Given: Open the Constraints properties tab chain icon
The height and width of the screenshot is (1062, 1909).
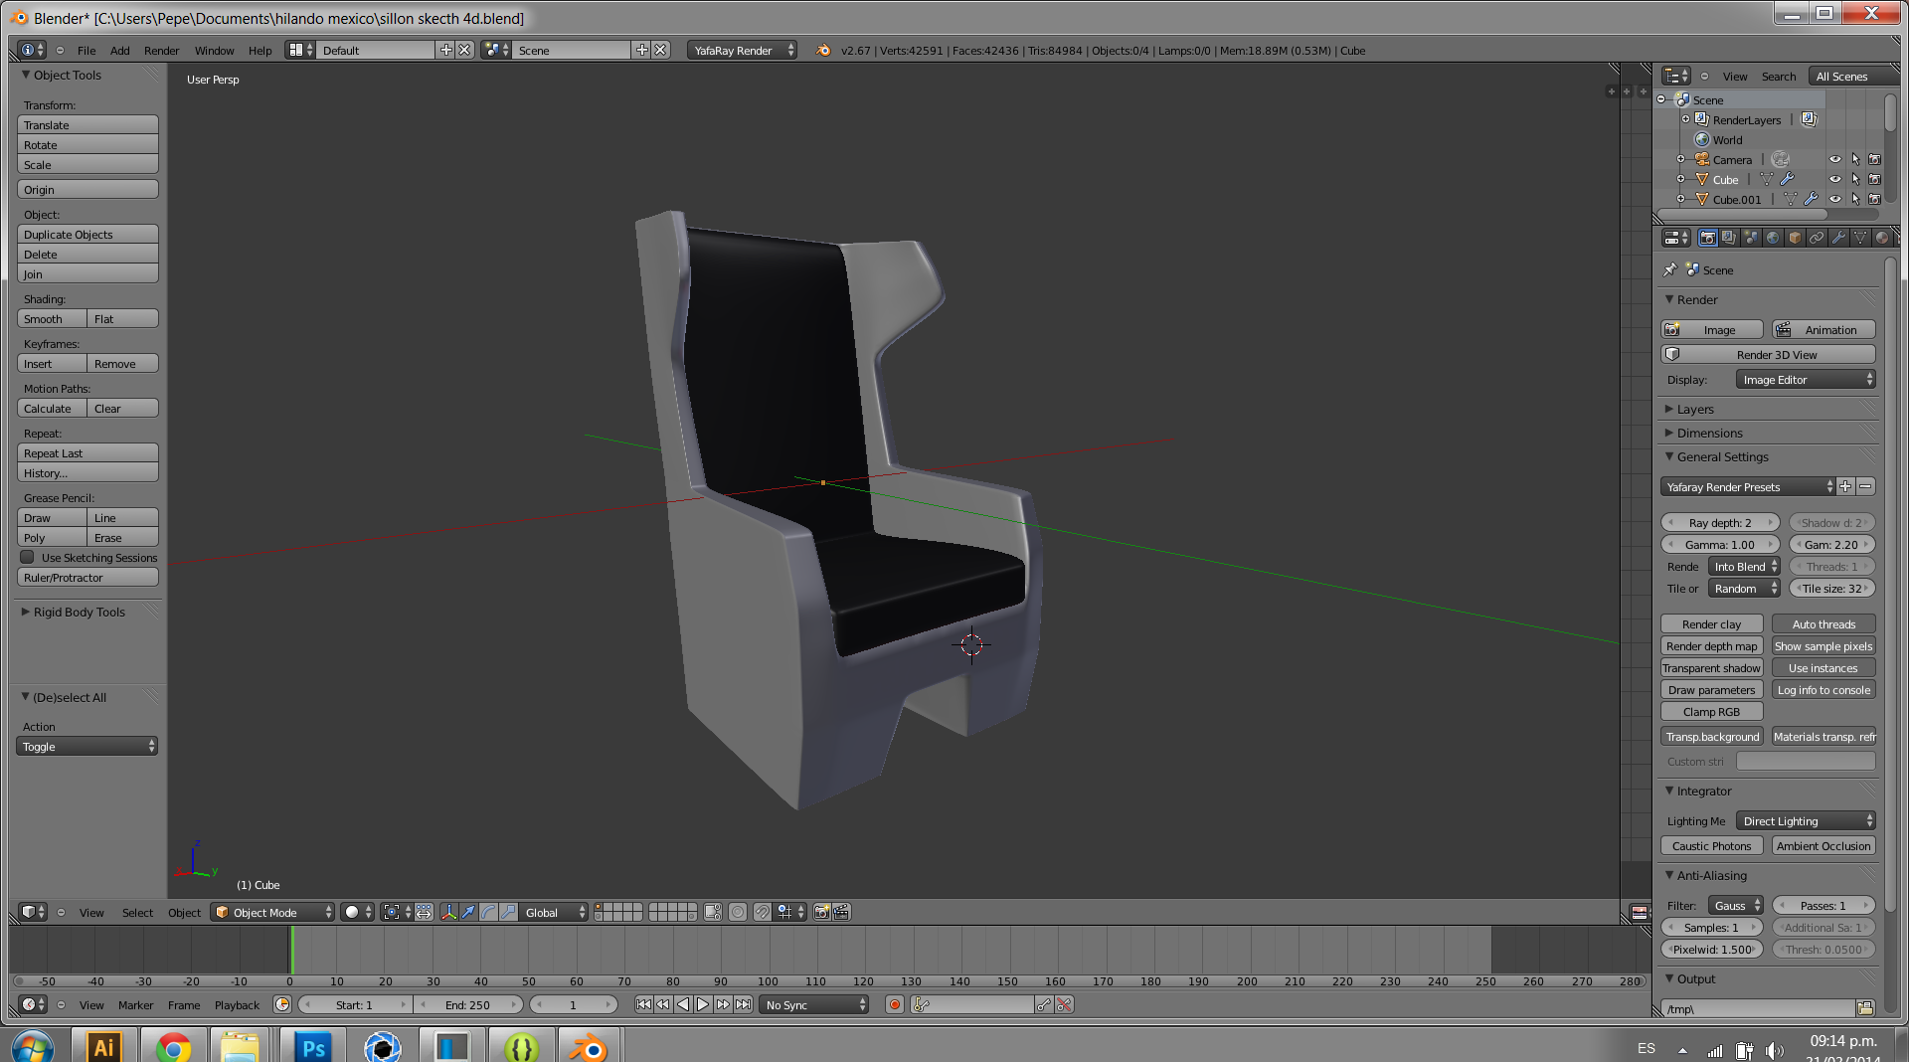Looking at the screenshot, I should pyautogui.click(x=1817, y=238).
